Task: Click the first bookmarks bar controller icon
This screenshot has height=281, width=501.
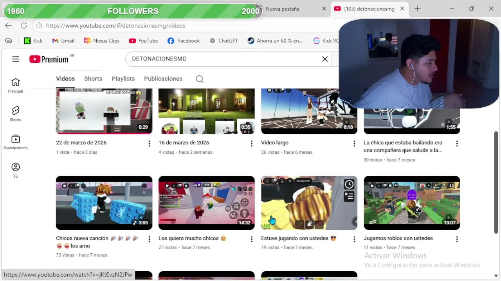Action: [9, 41]
